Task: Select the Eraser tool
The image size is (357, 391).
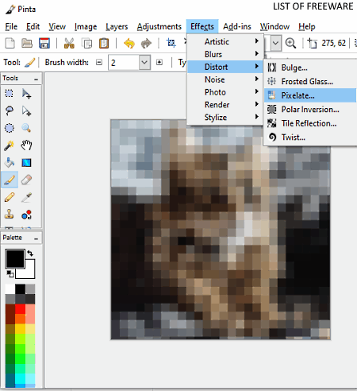Action: [x=26, y=180]
